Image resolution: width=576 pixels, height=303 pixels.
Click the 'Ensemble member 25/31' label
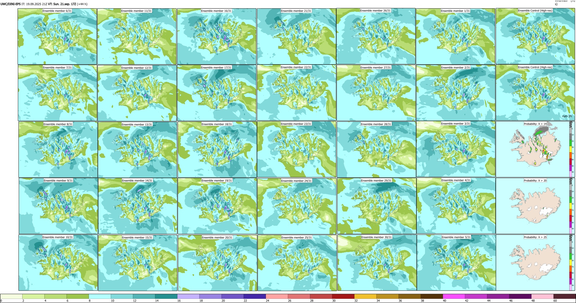coord(297,238)
